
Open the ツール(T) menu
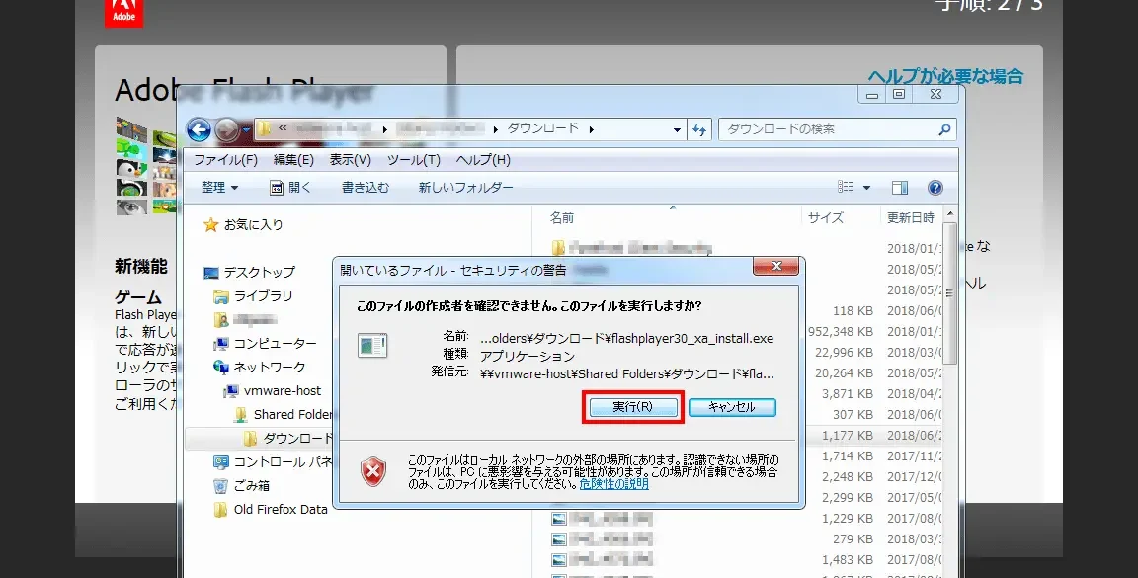click(414, 160)
